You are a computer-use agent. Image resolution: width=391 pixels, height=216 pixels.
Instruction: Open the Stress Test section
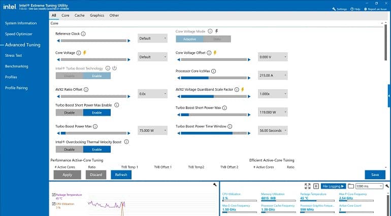pos(14,56)
